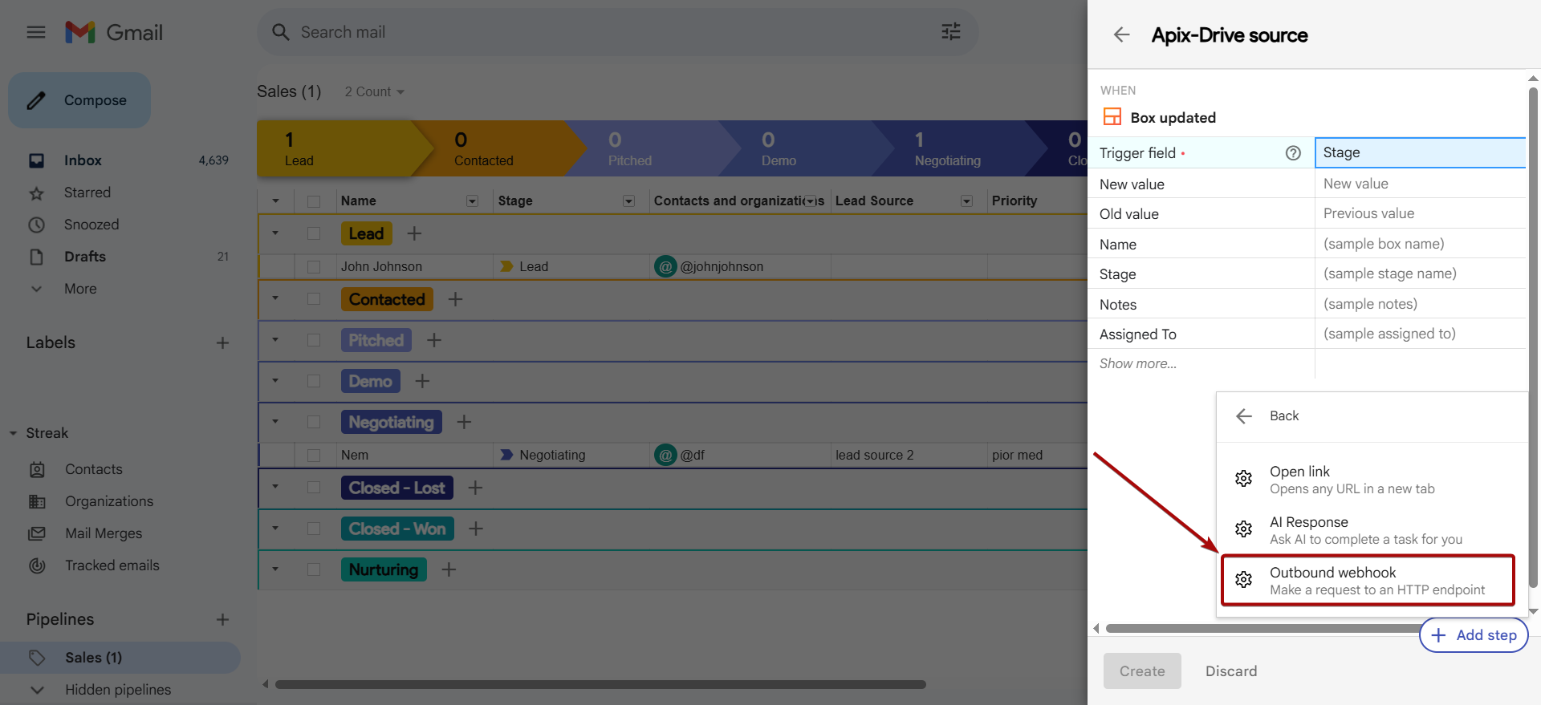Image resolution: width=1541 pixels, height=705 pixels.
Task: Click the @johnjohnson contact avatar icon
Action: 665,266
